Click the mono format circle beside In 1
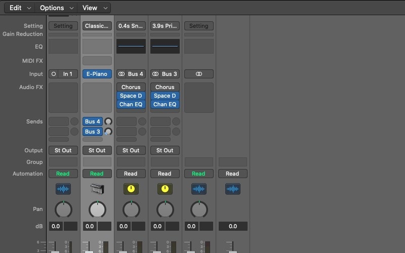 54,74
